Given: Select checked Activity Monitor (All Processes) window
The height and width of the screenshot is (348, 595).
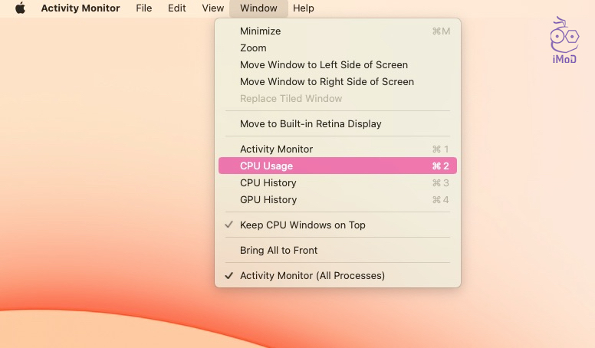Looking at the screenshot, I should (x=312, y=276).
